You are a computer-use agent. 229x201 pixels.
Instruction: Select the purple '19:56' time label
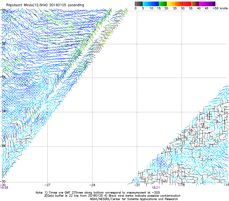pyautogui.click(x=4, y=188)
